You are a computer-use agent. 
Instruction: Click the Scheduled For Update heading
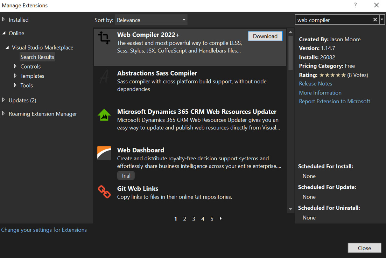click(x=327, y=187)
